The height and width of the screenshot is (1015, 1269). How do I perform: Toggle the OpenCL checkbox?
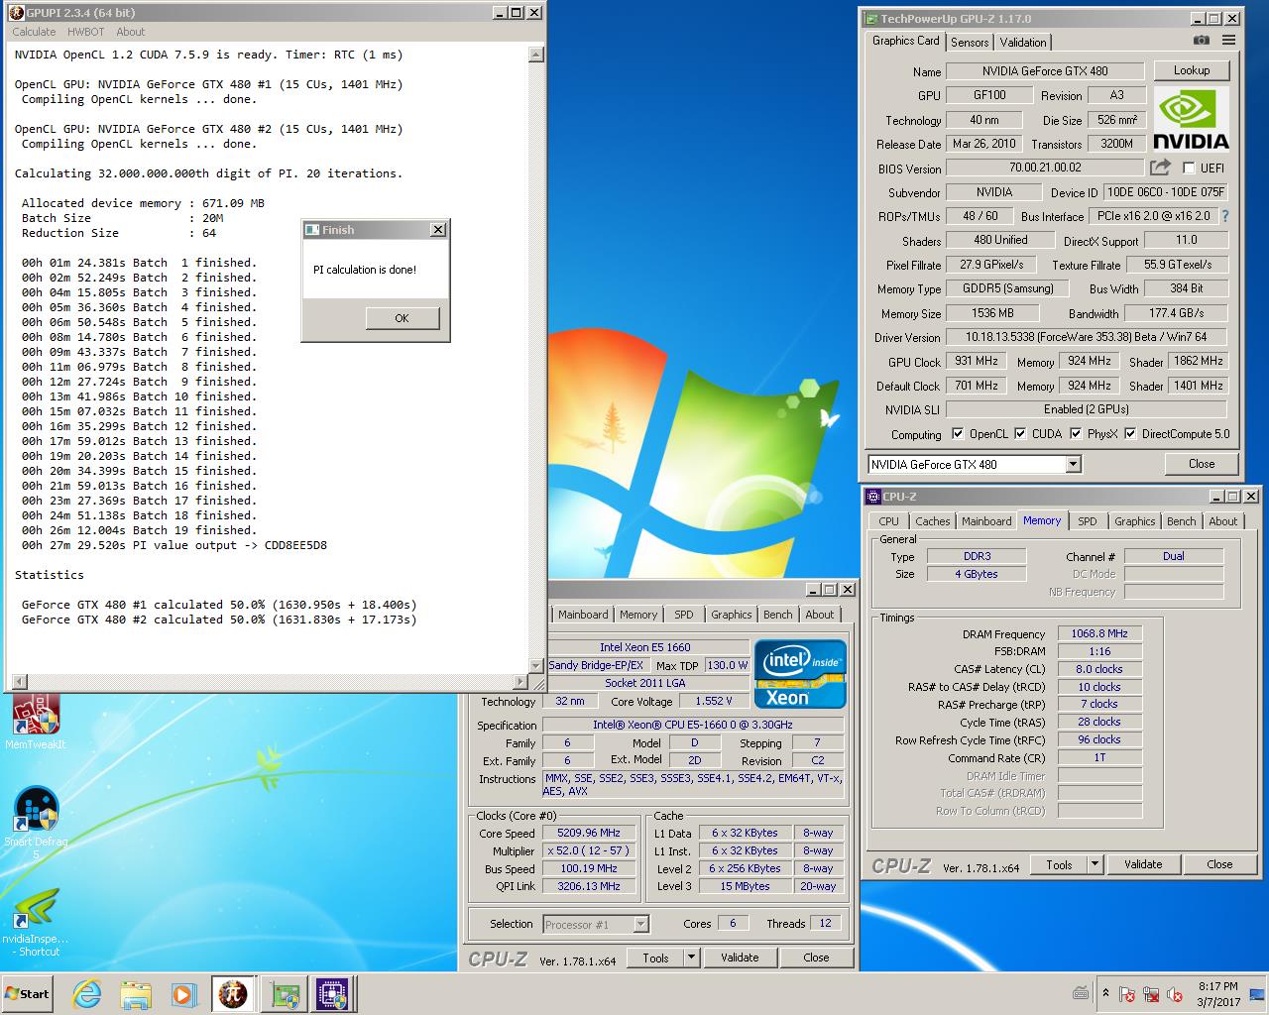957,433
